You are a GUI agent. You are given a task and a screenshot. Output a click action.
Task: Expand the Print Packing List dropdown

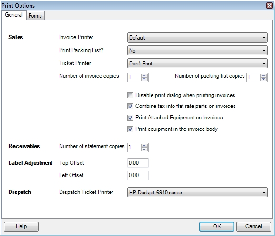[197, 51]
